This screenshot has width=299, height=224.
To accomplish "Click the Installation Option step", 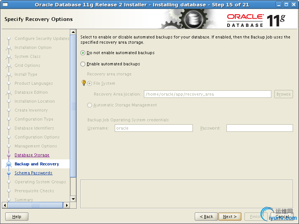I will tap(33, 47).
